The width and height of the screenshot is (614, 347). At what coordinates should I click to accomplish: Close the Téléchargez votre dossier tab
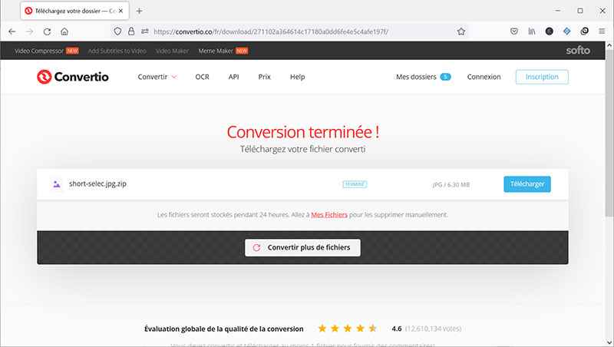[121, 11]
